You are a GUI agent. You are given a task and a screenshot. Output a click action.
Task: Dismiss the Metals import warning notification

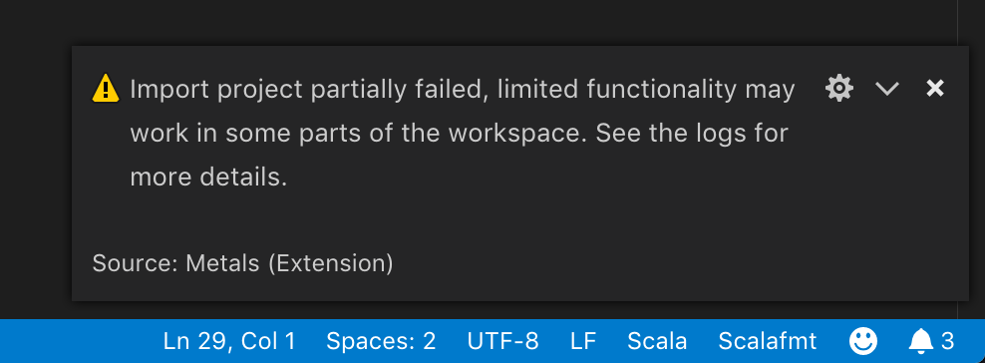tap(935, 89)
